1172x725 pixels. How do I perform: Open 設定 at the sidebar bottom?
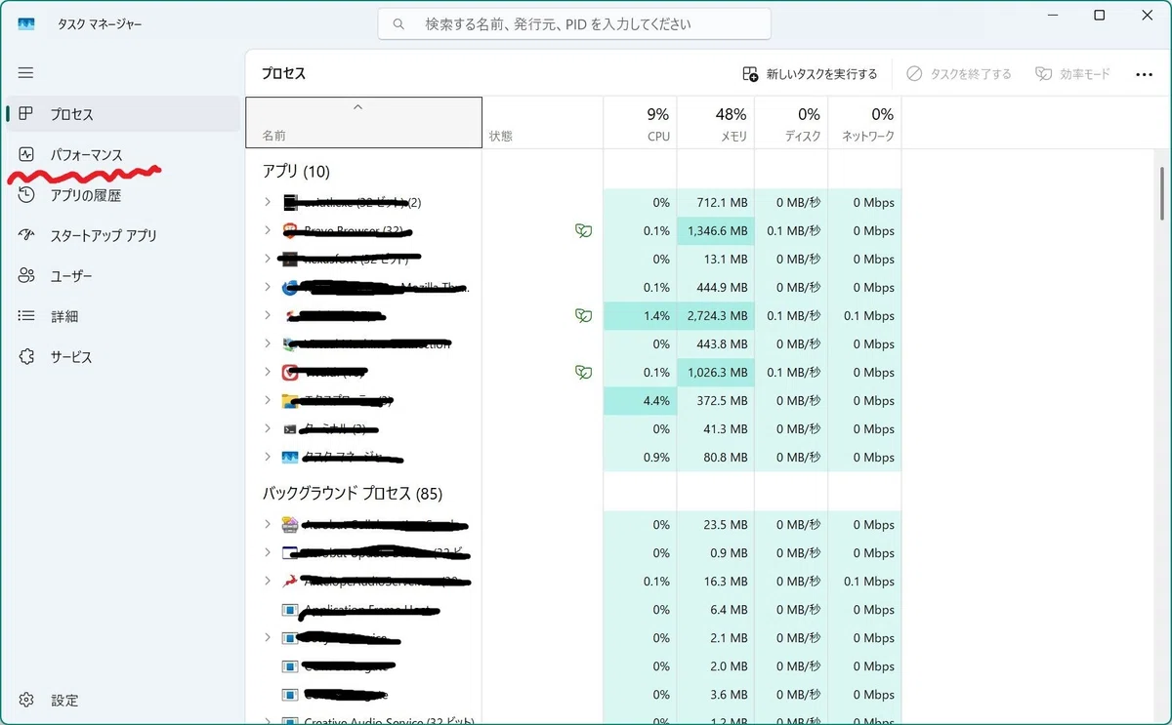click(123, 700)
